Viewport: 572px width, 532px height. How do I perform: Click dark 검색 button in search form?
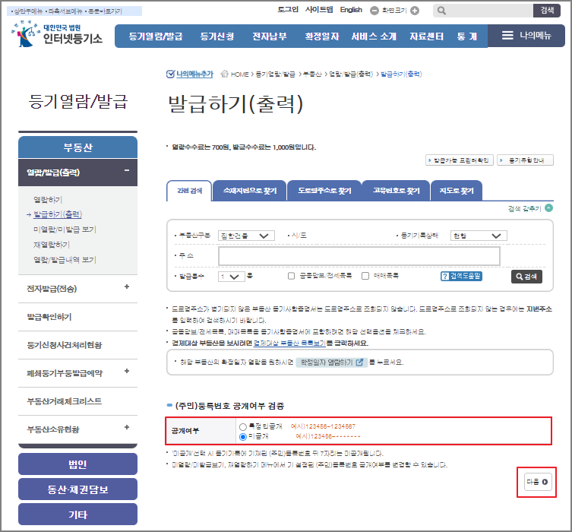click(x=526, y=277)
